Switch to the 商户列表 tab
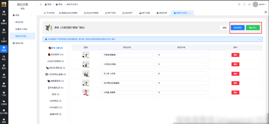The image size is (269, 124). [110, 13]
